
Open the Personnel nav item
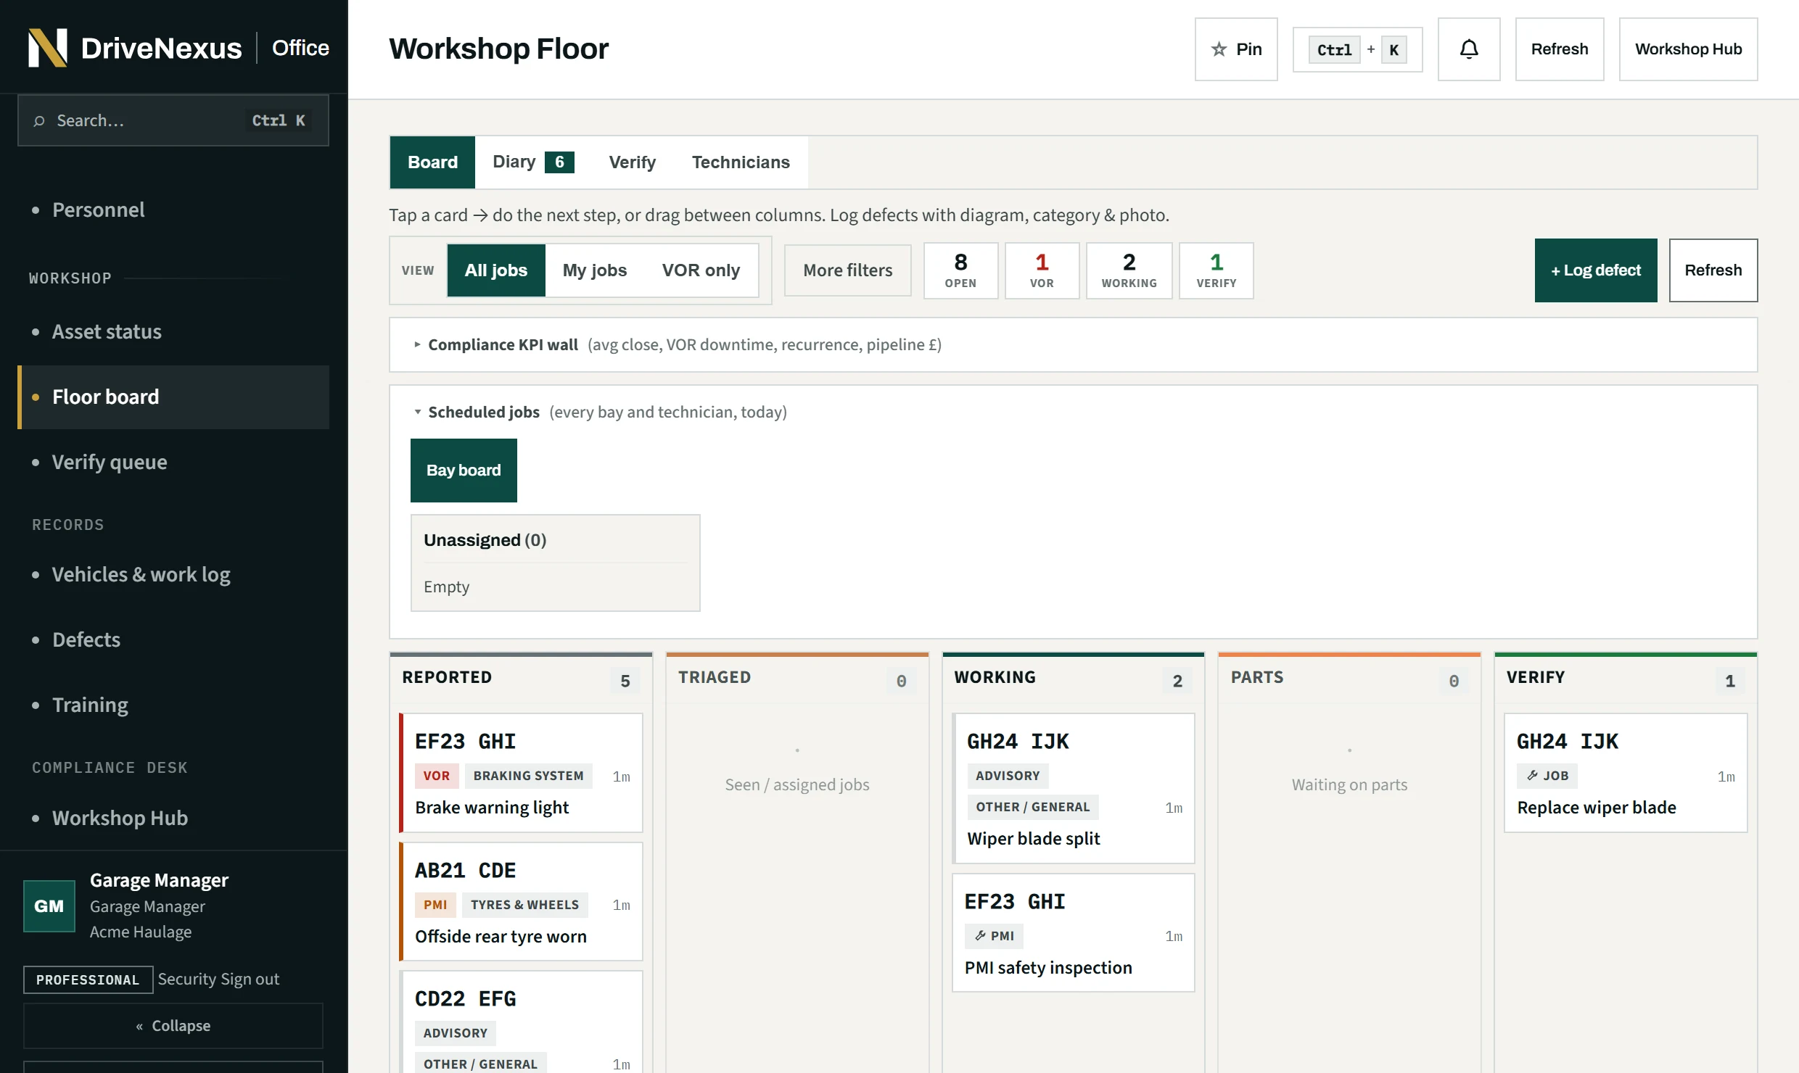point(173,210)
